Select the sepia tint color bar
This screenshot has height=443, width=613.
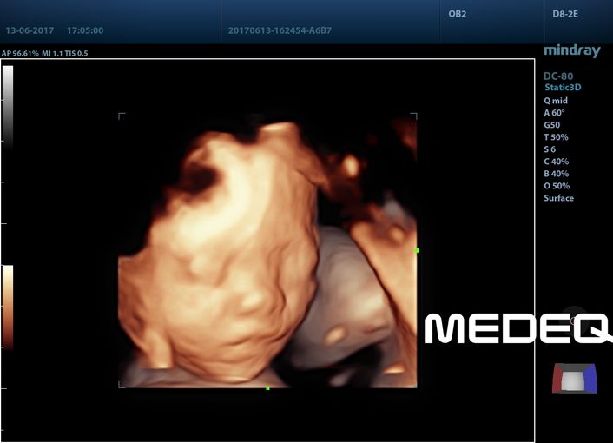(x=8, y=306)
